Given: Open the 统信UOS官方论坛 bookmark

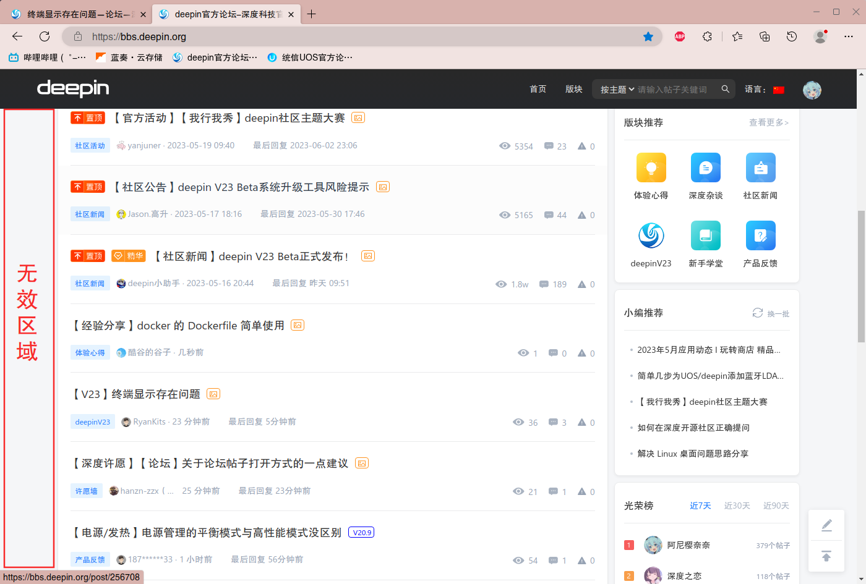Looking at the screenshot, I should click(x=310, y=57).
